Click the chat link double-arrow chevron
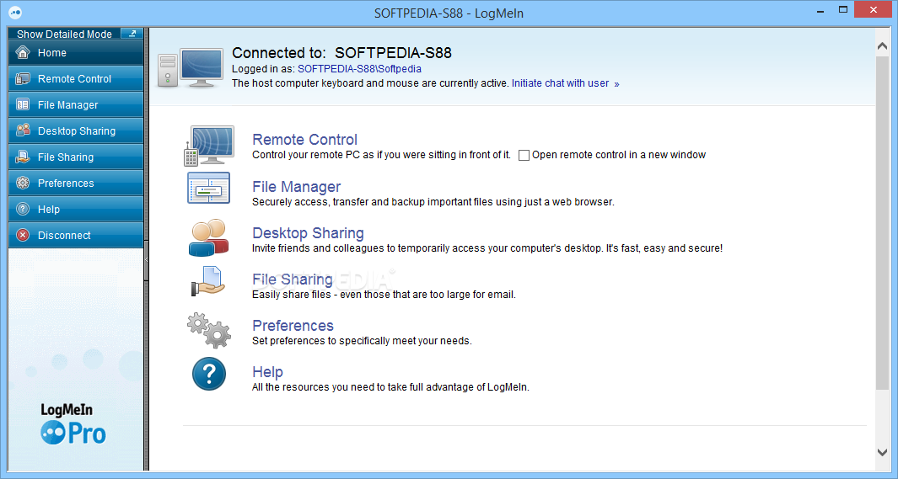Screen dimensions: 898x479 [617, 84]
